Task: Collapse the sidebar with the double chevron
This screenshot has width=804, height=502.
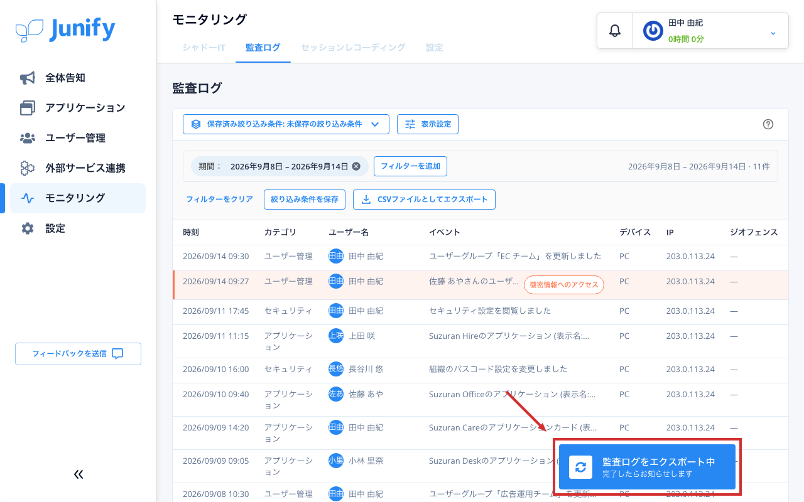Action: (79, 474)
